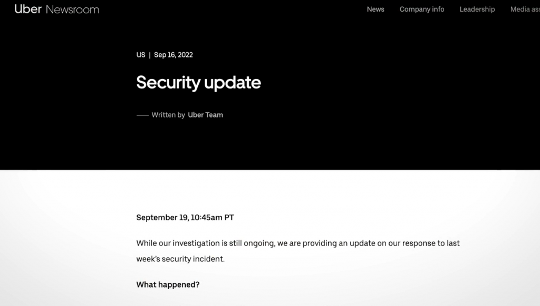Screen dimensions: 540x306
Task: Click the Sep 16, 2022 publication date
Action: point(173,55)
